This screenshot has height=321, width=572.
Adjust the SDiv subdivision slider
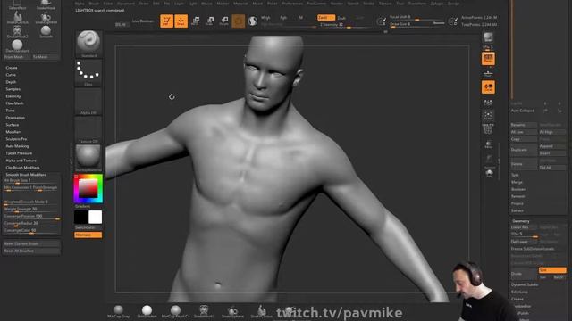tap(525, 235)
